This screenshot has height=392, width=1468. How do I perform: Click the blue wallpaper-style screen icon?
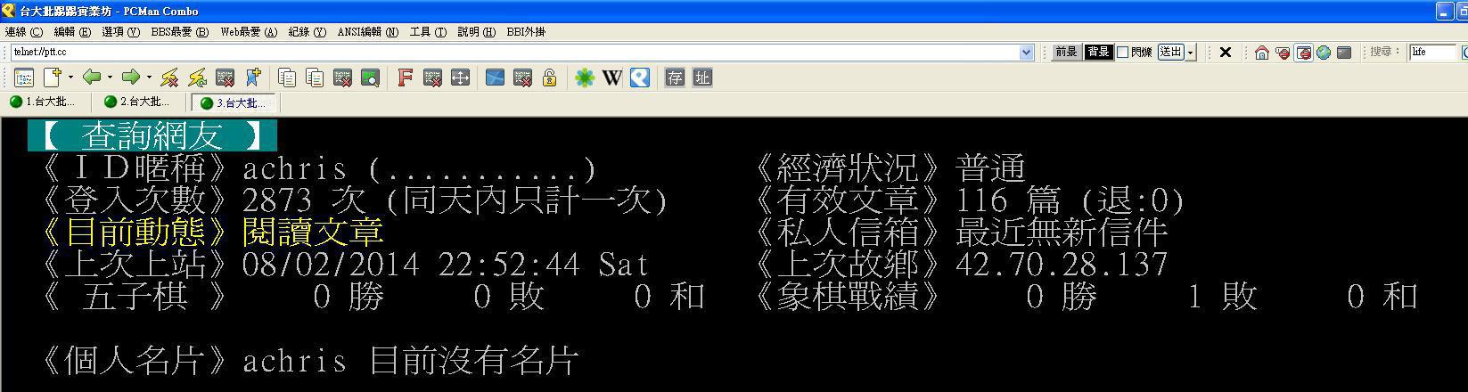pyautogui.click(x=495, y=78)
